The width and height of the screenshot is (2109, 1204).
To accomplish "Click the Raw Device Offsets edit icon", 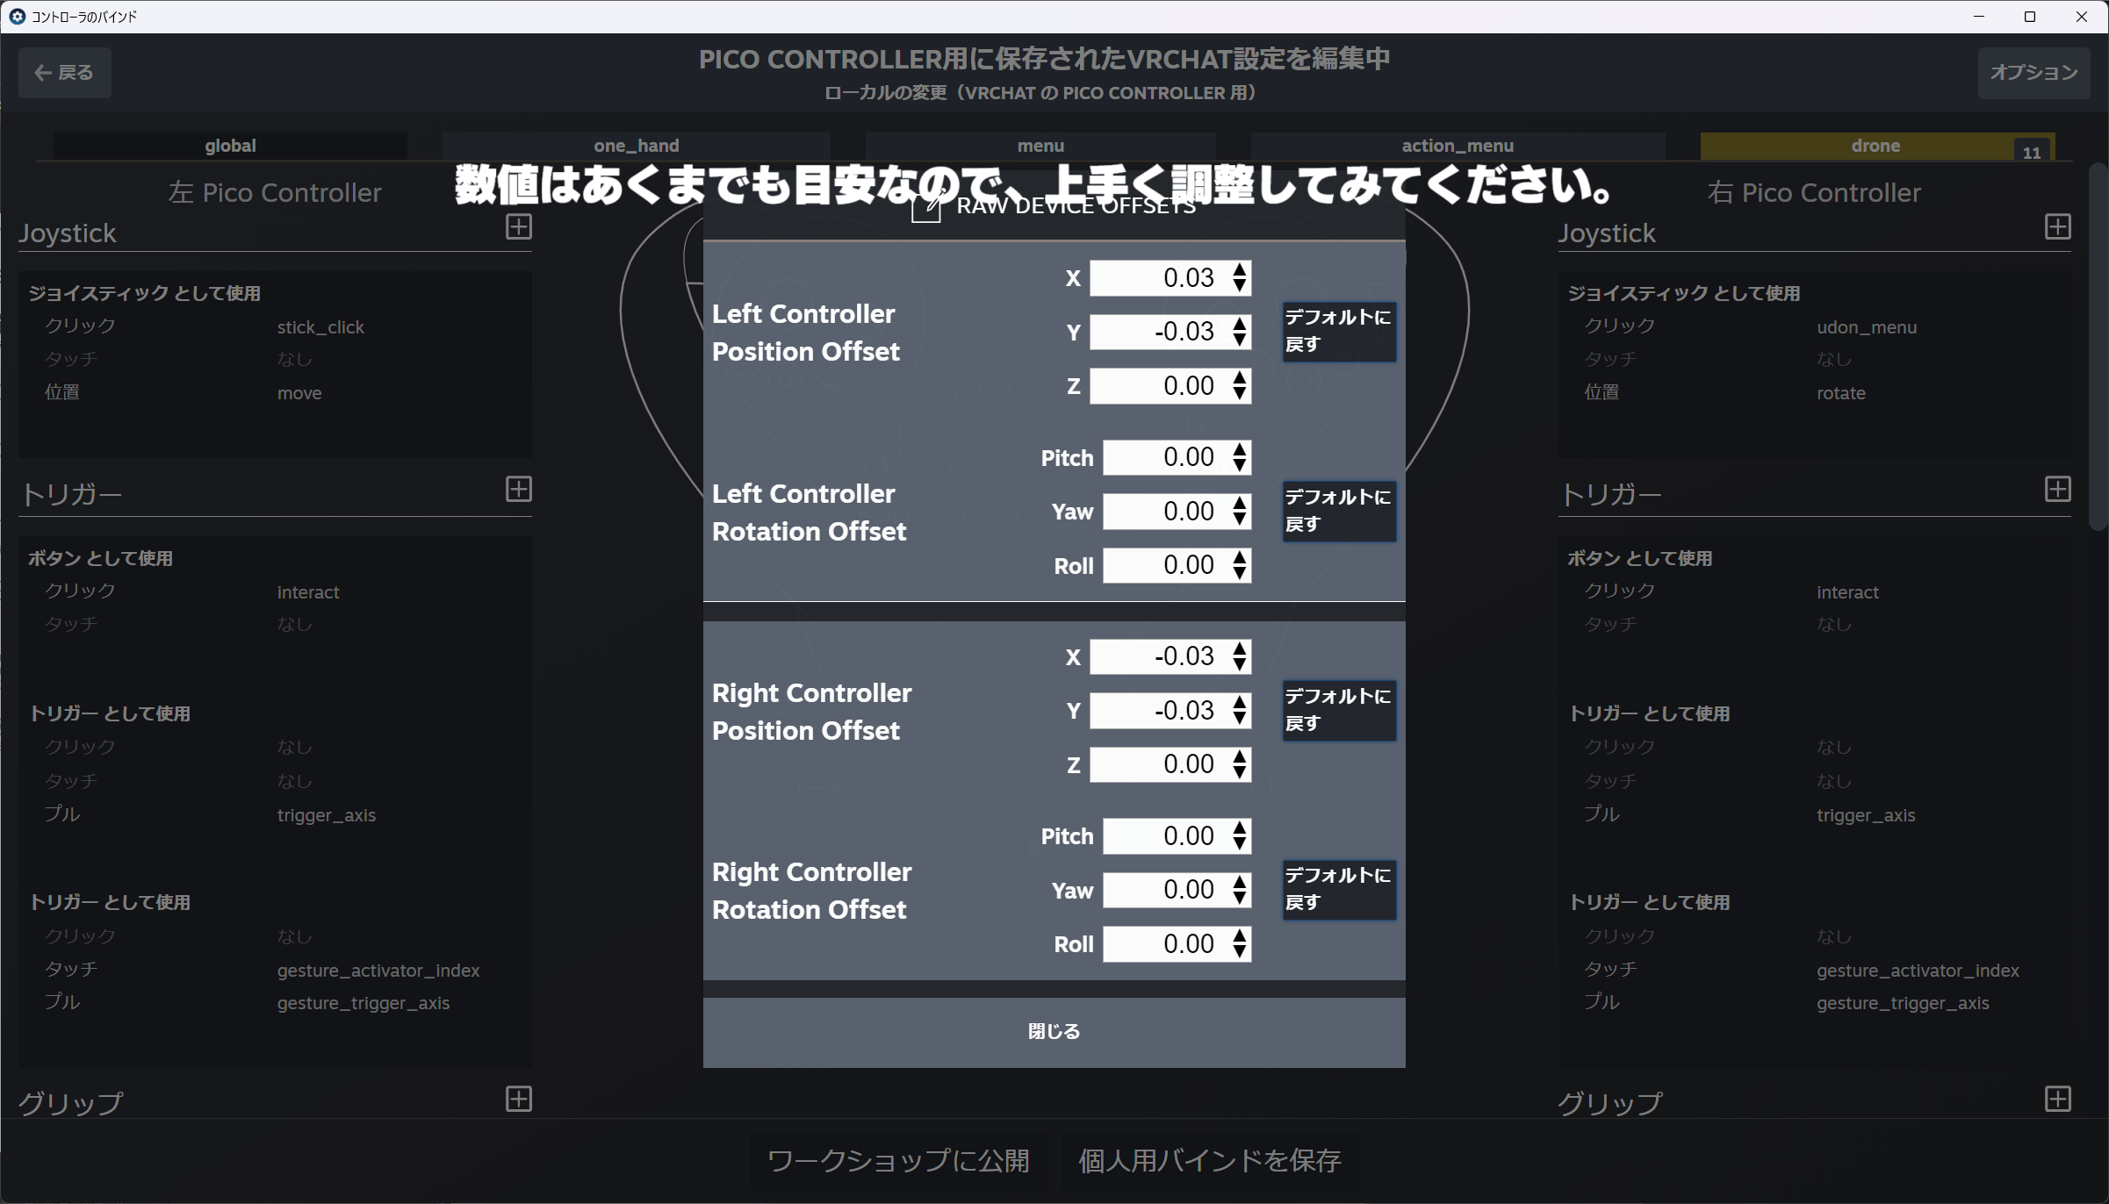I will 926,207.
